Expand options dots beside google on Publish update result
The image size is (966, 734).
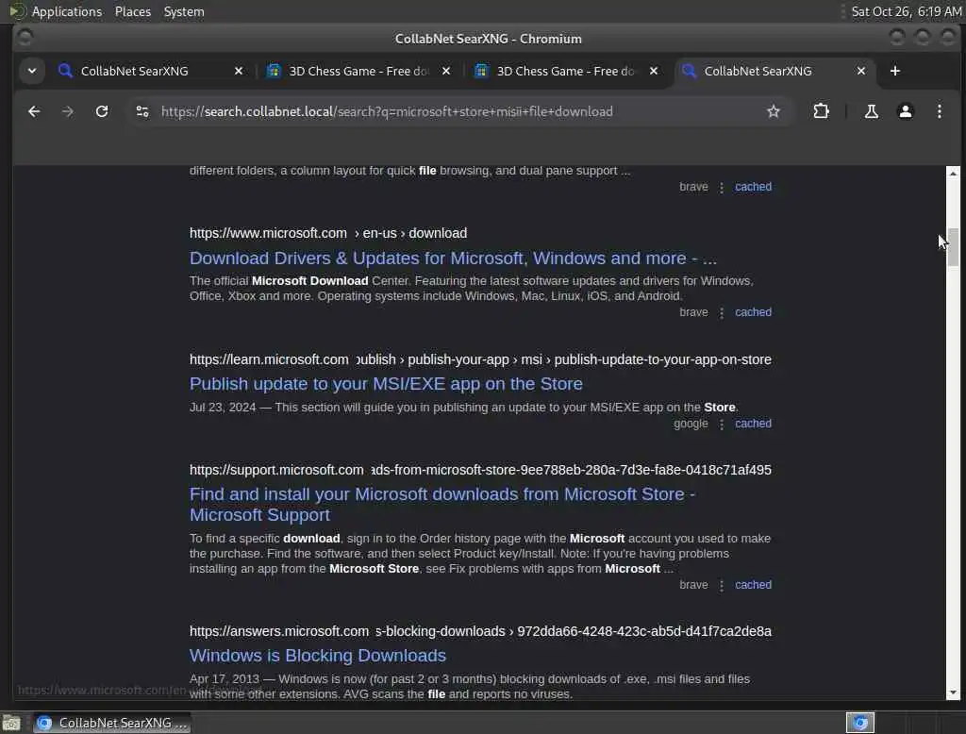pyautogui.click(x=722, y=424)
